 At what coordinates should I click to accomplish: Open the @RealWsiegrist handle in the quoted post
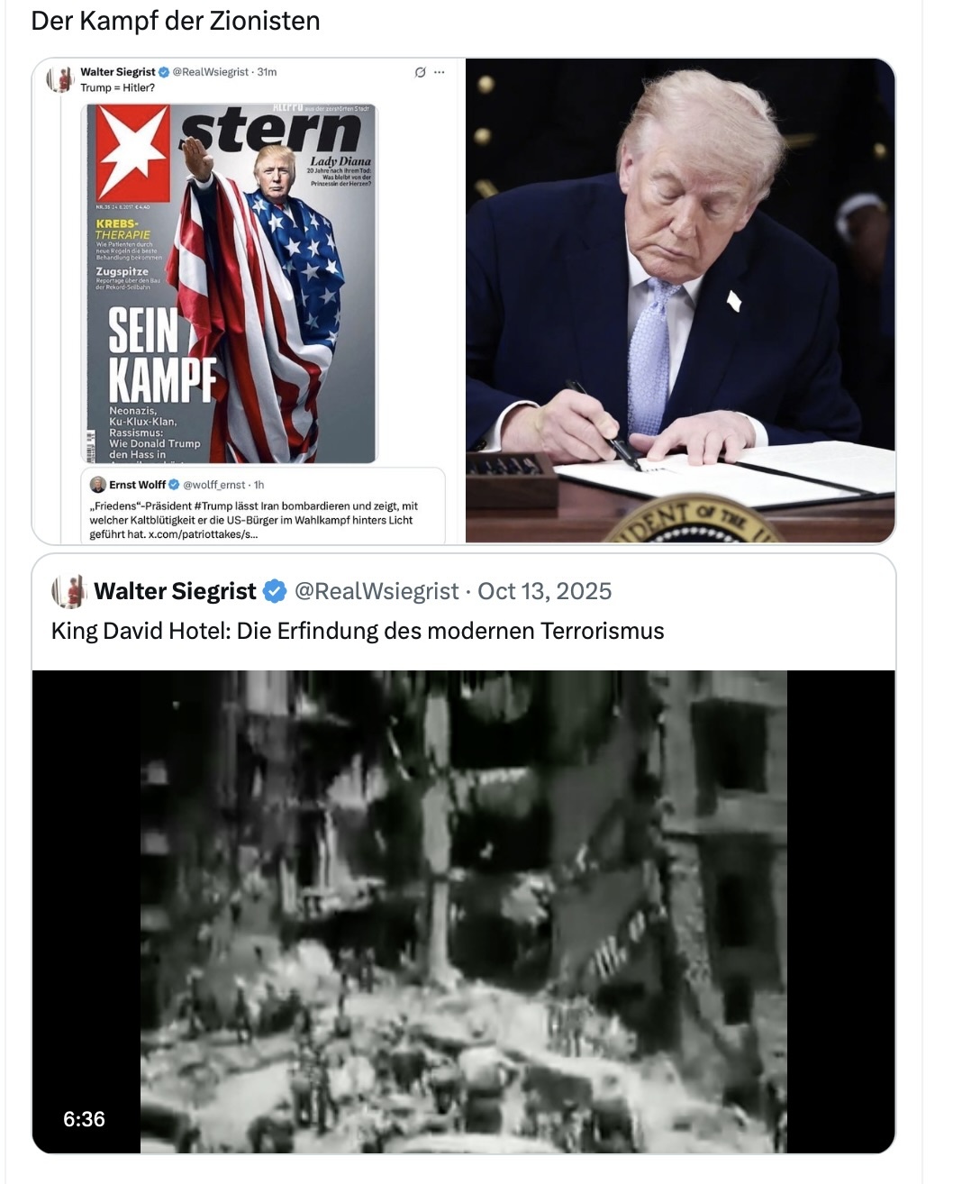(377, 591)
